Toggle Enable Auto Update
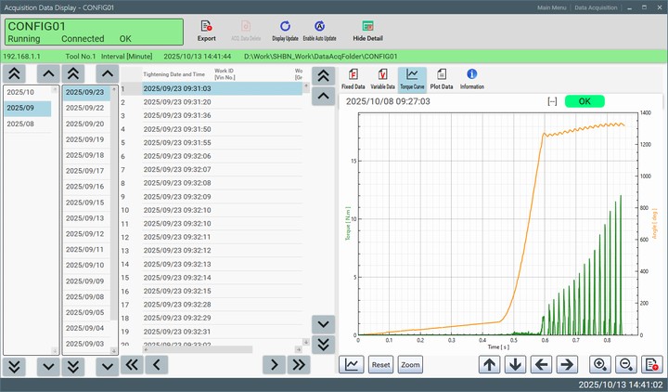 click(x=320, y=27)
